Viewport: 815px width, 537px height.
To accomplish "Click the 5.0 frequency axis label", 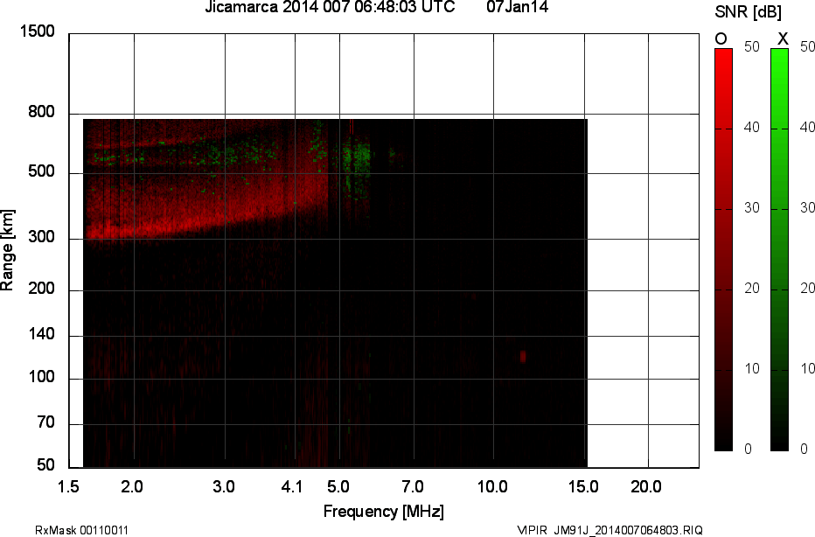I will tap(338, 487).
